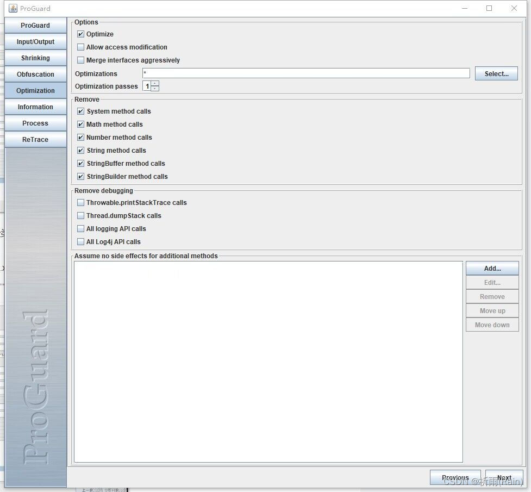Uncheck String method calls
This screenshot has width=531, height=492.
tap(80, 150)
